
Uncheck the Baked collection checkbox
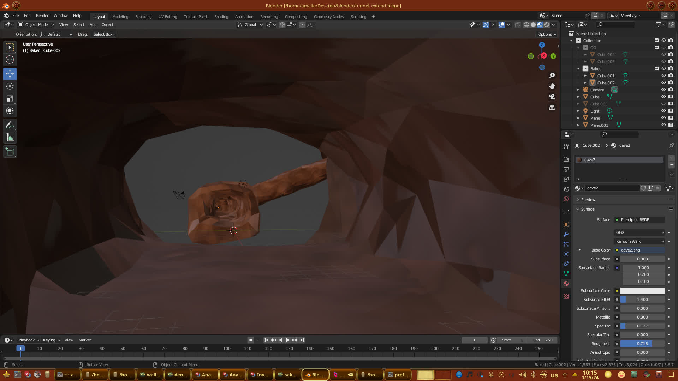(x=657, y=68)
